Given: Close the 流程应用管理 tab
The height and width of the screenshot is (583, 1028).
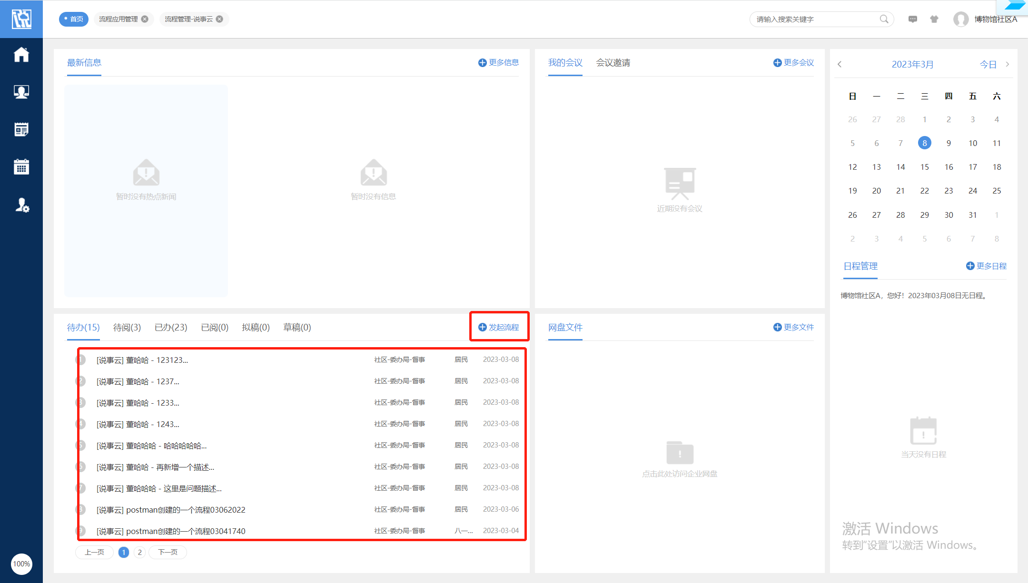Looking at the screenshot, I should pos(145,19).
